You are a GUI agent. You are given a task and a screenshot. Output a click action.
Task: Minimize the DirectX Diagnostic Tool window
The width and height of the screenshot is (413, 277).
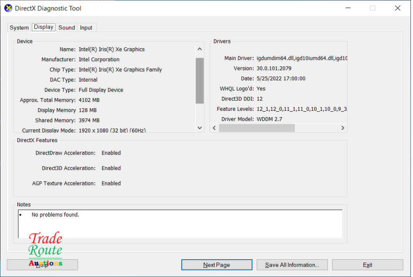pyautogui.click(x=347, y=8)
